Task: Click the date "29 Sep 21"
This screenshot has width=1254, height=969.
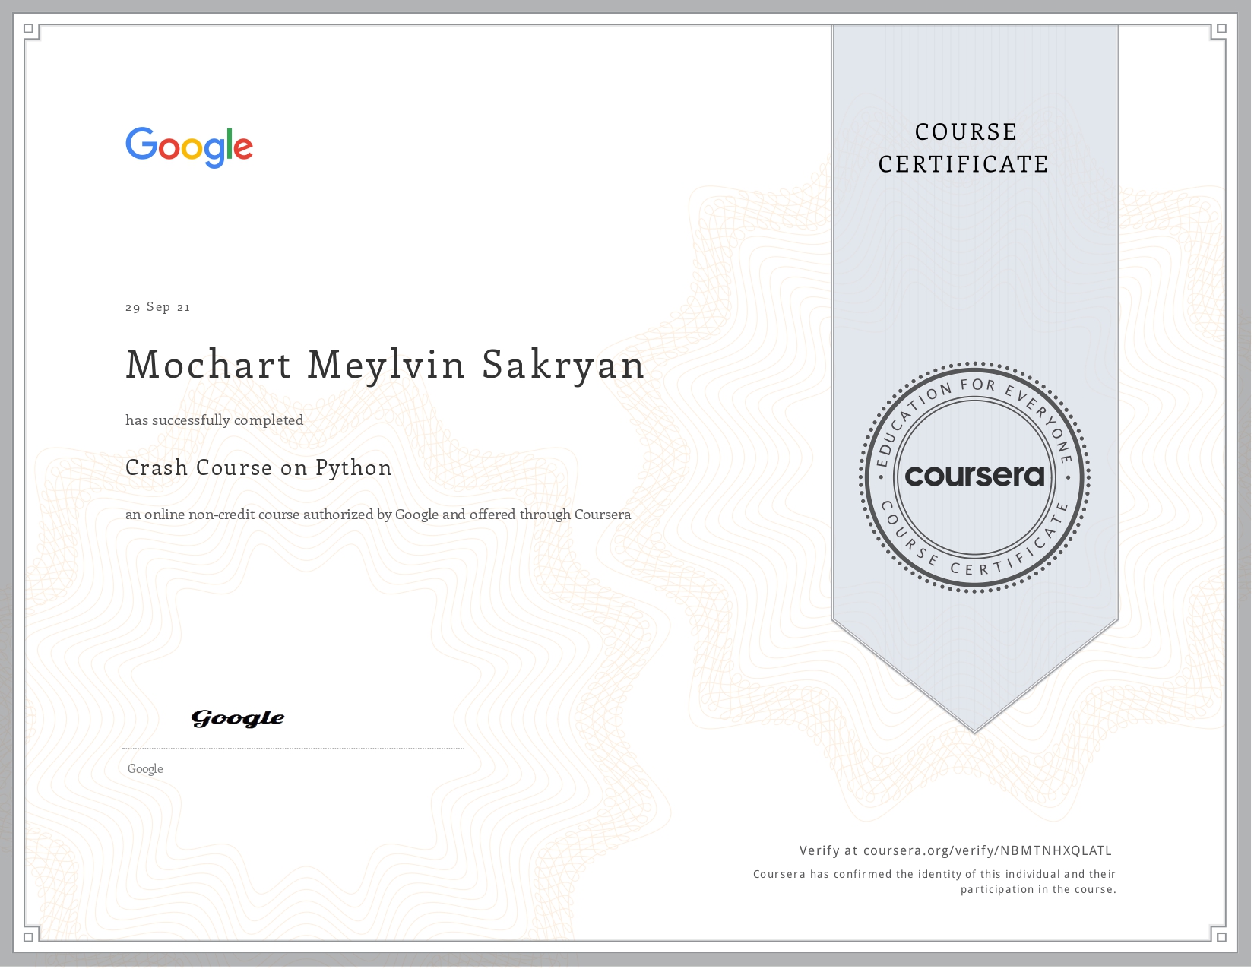Action: (158, 307)
